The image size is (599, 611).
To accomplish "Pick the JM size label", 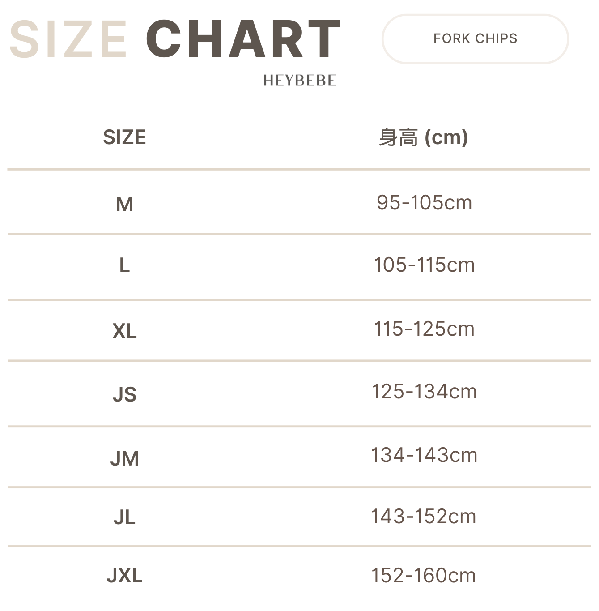I will [124, 459].
